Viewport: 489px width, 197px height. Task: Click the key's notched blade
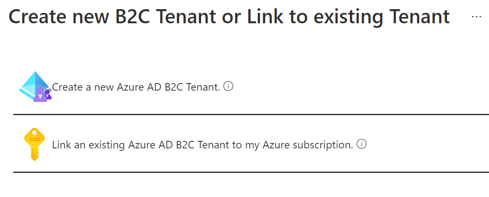pyautogui.click(x=34, y=153)
